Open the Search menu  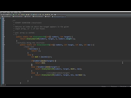tap(4, 13)
